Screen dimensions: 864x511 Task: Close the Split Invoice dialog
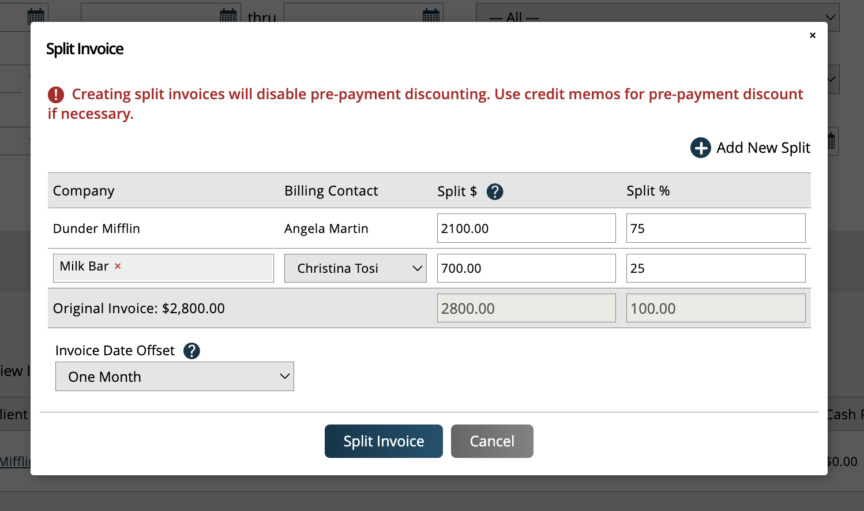[813, 35]
